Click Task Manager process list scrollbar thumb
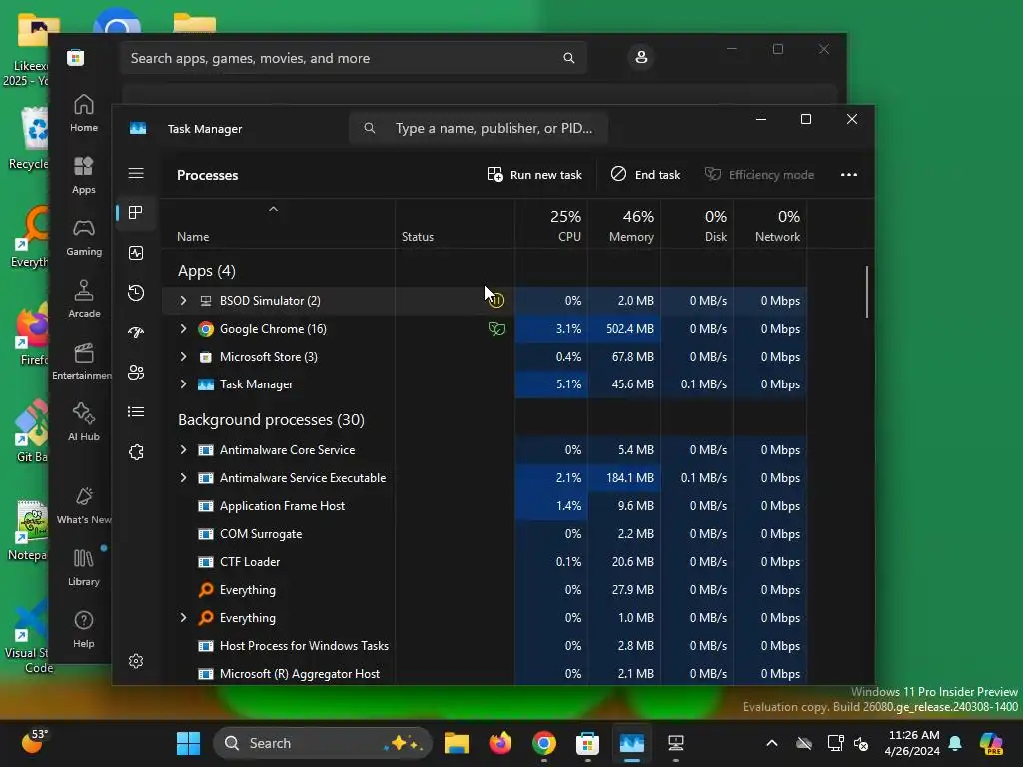The width and height of the screenshot is (1023, 767). tap(867, 291)
